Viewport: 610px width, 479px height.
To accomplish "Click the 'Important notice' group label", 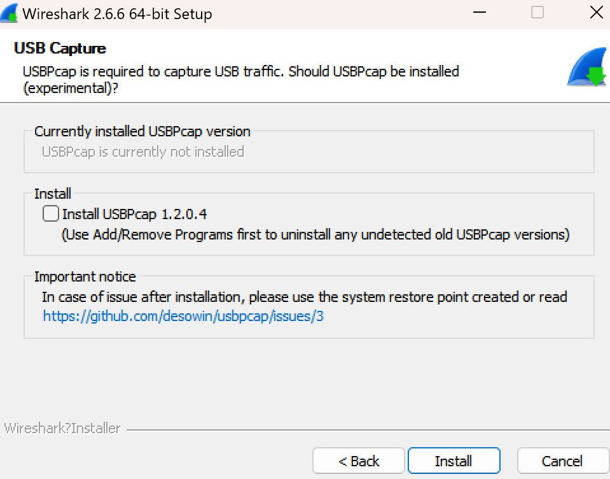I will (85, 276).
